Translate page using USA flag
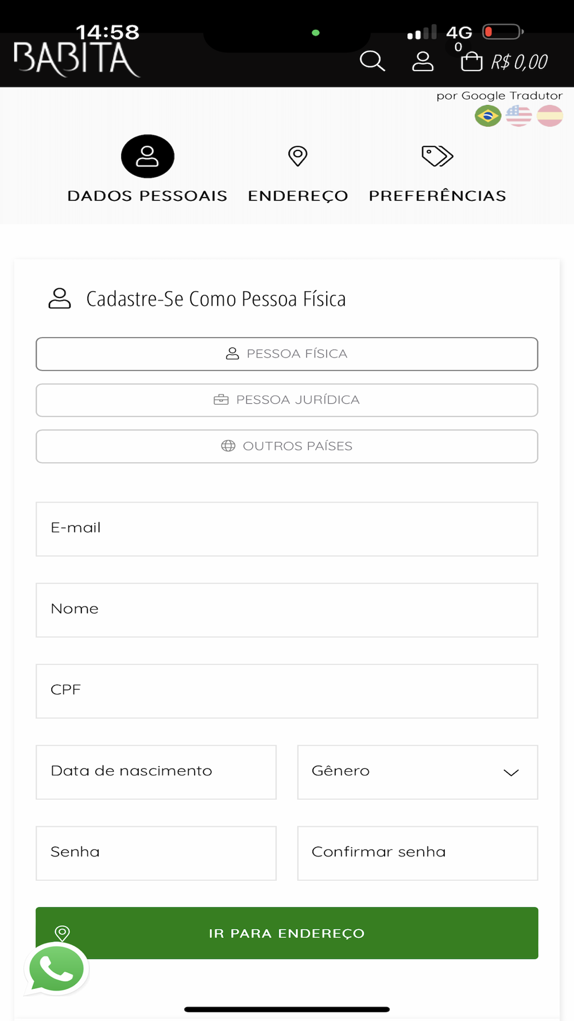Screen dimensions: 574x1021 click(519, 116)
